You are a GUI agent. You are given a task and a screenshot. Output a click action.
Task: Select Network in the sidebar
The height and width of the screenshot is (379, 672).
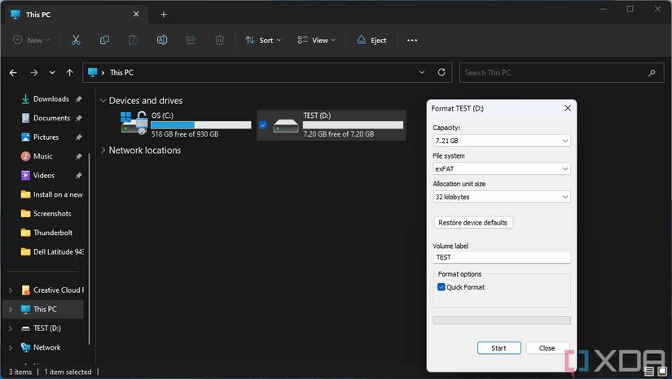point(41,347)
